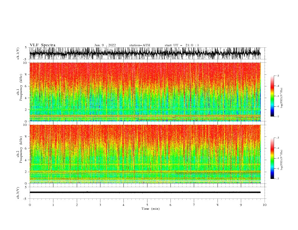Viewport: 298px width, 230px height.
Task: Click the "8" kHz tick on ch.1 frequency axis
Action: (x=26, y=74)
